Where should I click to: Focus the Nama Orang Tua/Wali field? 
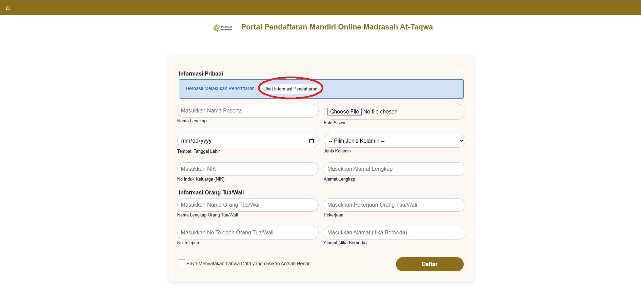pos(247,205)
